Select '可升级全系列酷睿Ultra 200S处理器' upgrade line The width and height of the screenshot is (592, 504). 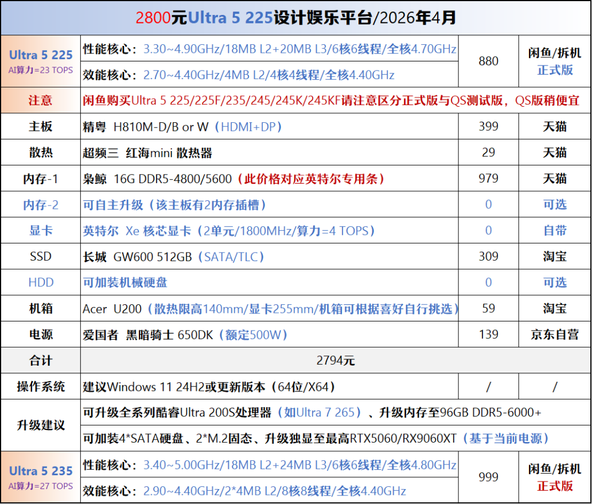point(312,413)
